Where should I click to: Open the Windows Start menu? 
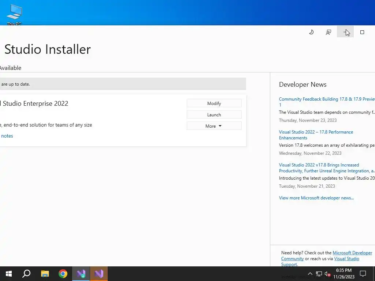(x=9, y=274)
